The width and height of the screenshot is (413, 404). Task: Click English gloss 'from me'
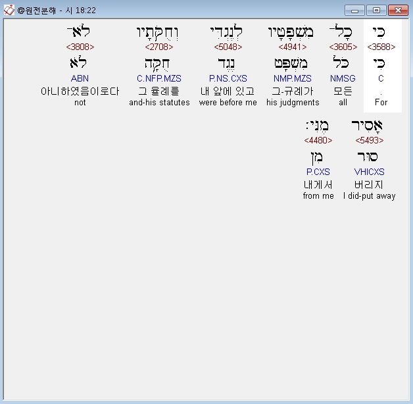pos(318,196)
